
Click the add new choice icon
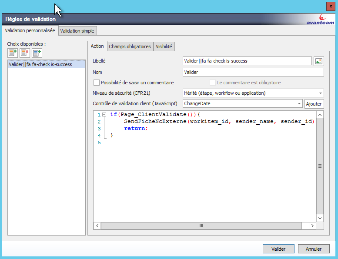(x=13, y=53)
